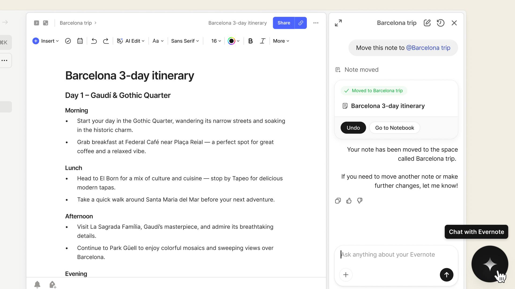
Task: Open chat history icon
Action: tap(440, 23)
